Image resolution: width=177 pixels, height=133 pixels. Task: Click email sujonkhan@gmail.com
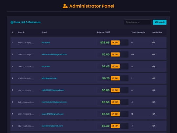(x=52, y=126)
